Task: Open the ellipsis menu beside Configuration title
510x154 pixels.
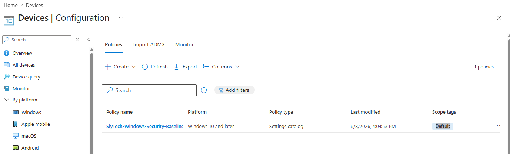Action: [121, 18]
